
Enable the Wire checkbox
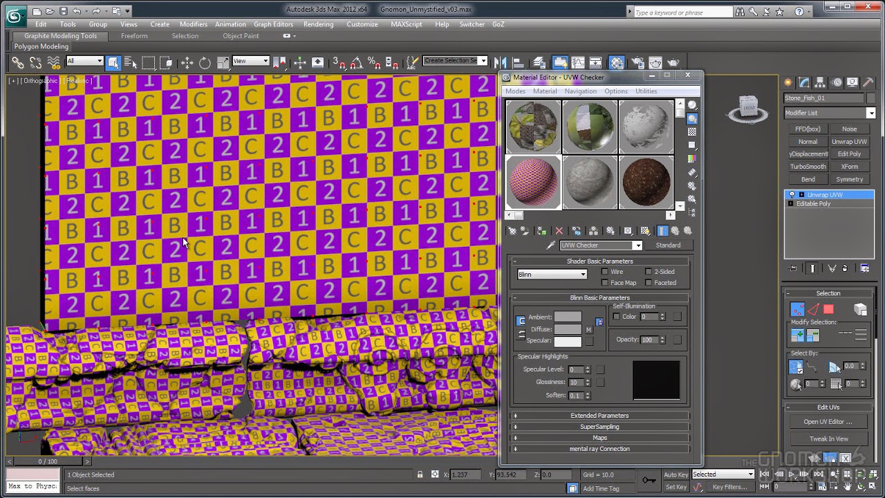(x=605, y=272)
